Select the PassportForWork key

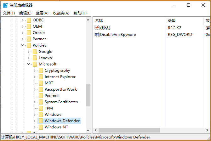[x=60, y=89]
